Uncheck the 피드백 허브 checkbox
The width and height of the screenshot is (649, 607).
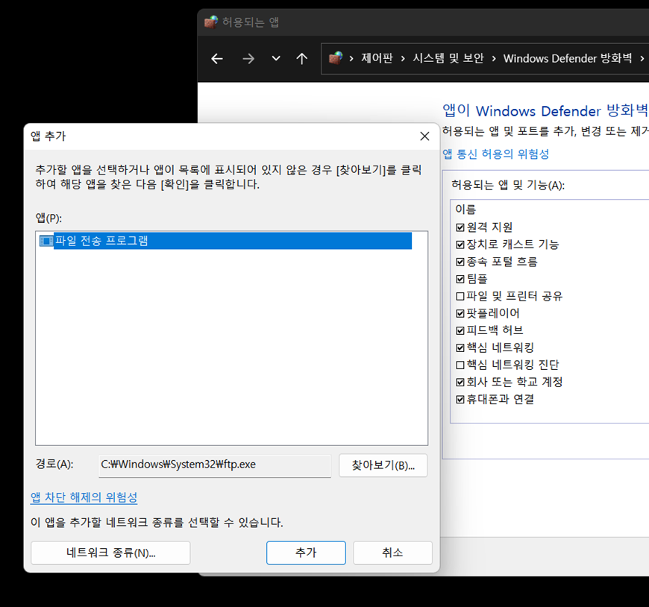pos(460,330)
